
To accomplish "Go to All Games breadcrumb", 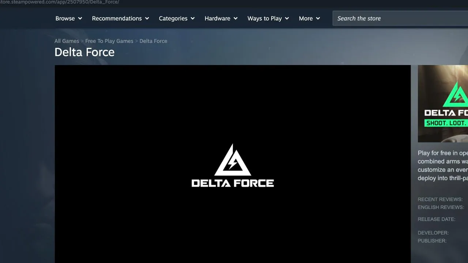I will click(67, 41).
